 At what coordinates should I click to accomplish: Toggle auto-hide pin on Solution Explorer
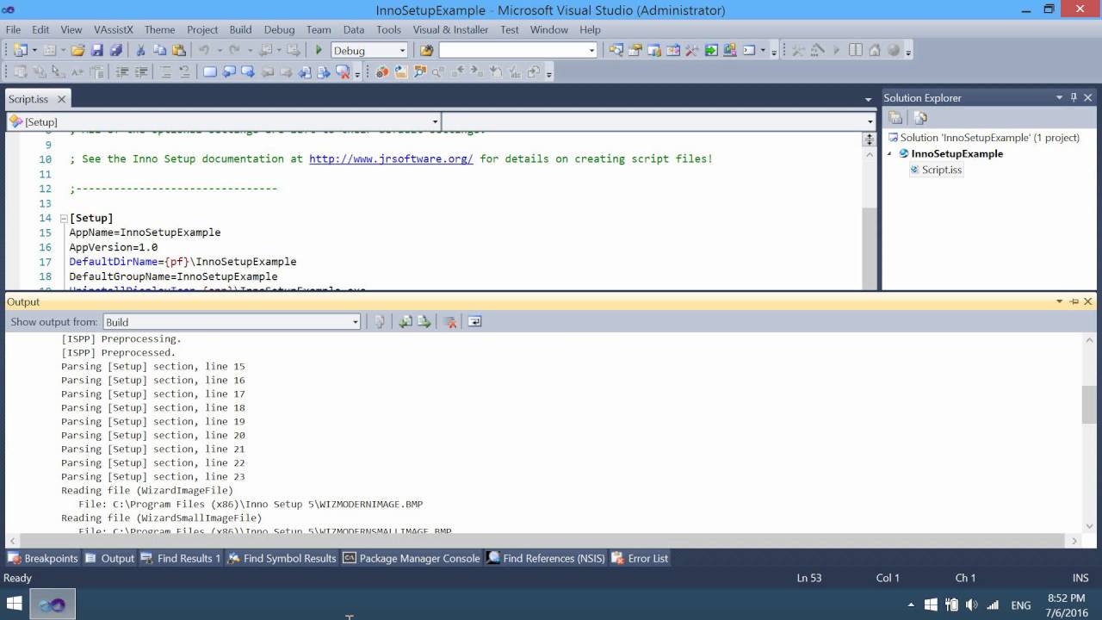tap(1074, 97)
